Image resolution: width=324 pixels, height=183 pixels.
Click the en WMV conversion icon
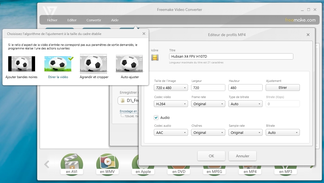pos(107,164)
